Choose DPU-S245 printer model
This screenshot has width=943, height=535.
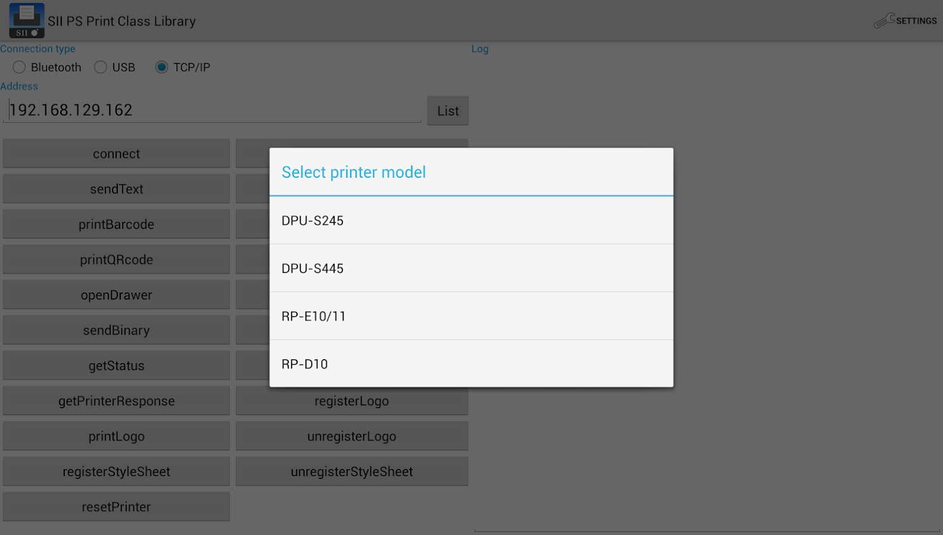click(472, 221)
